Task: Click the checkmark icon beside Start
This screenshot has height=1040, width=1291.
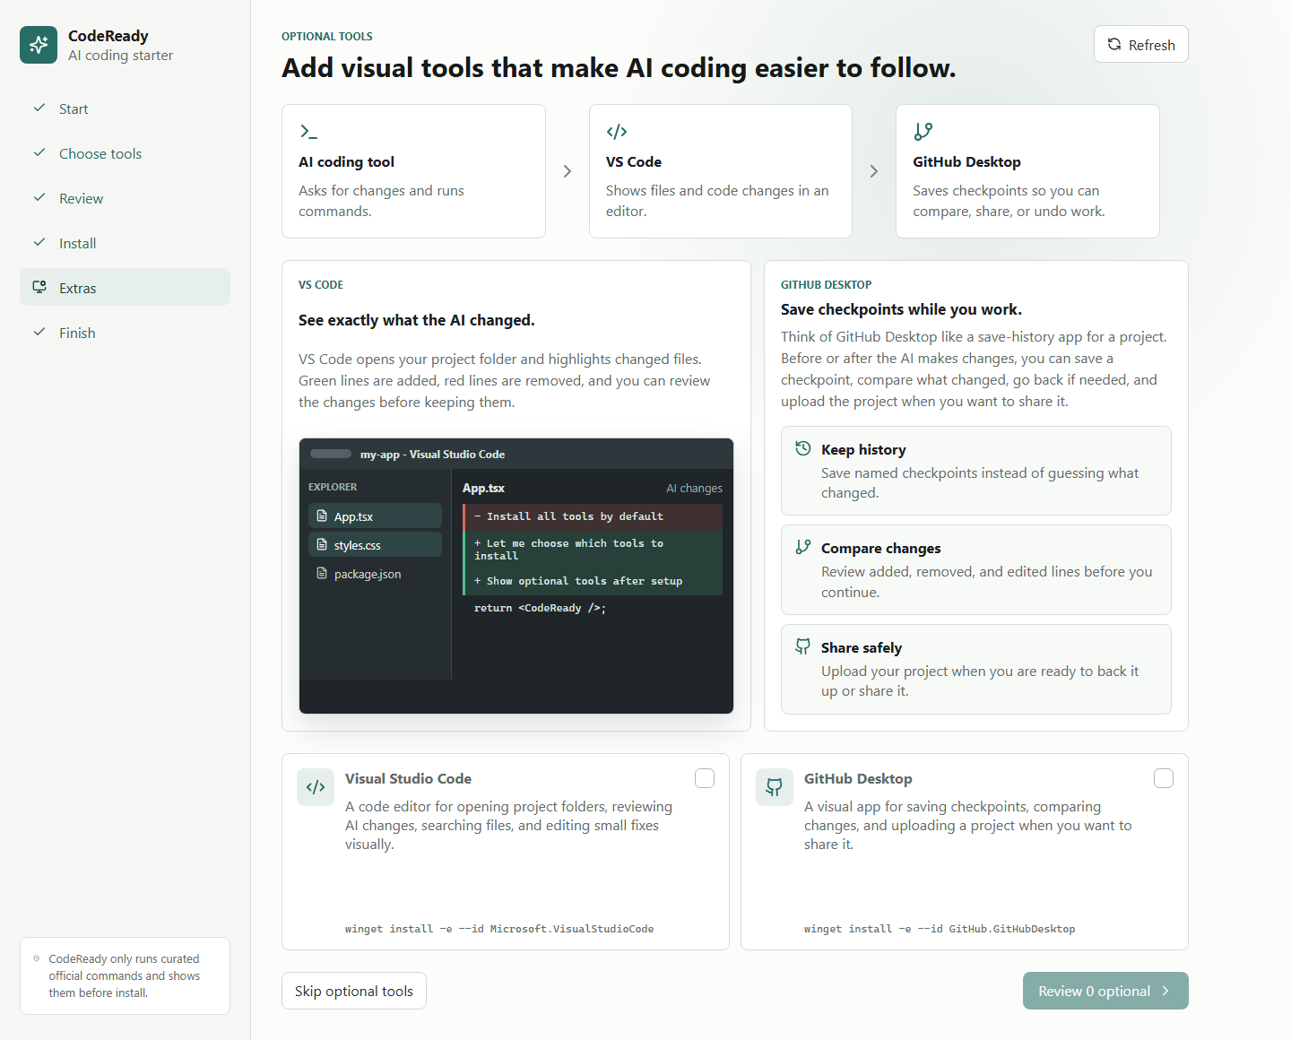Action: (x=39, y=108)
